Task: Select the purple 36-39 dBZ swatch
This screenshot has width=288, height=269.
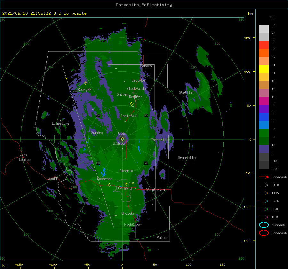Action: pyautogui.click(x=264, y=109)
